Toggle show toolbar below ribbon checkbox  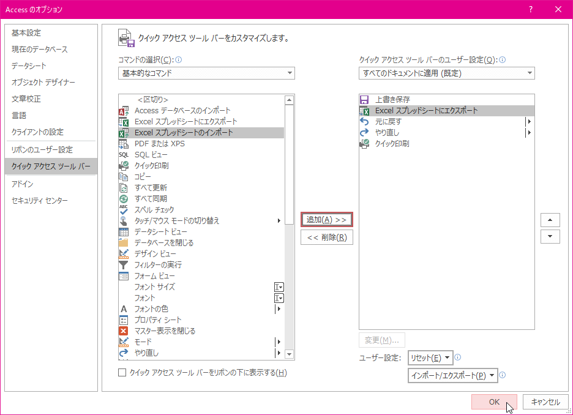(x=122, y=373)
